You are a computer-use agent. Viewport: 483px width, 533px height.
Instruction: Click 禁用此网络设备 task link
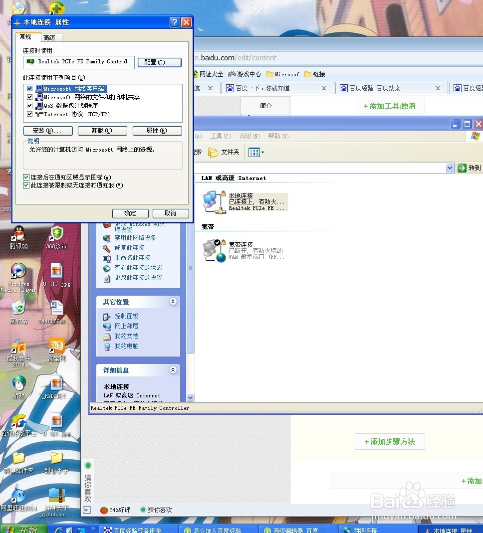pyautogui.click(x=135, y=238)
